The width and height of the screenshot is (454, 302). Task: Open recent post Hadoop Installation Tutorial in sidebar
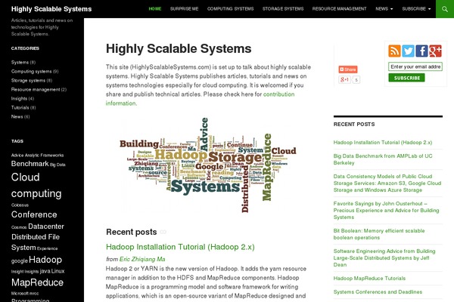pyautogui.click(x=382, y=143)
